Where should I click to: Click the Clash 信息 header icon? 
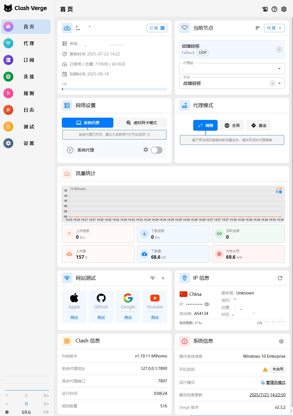point(67,341)
